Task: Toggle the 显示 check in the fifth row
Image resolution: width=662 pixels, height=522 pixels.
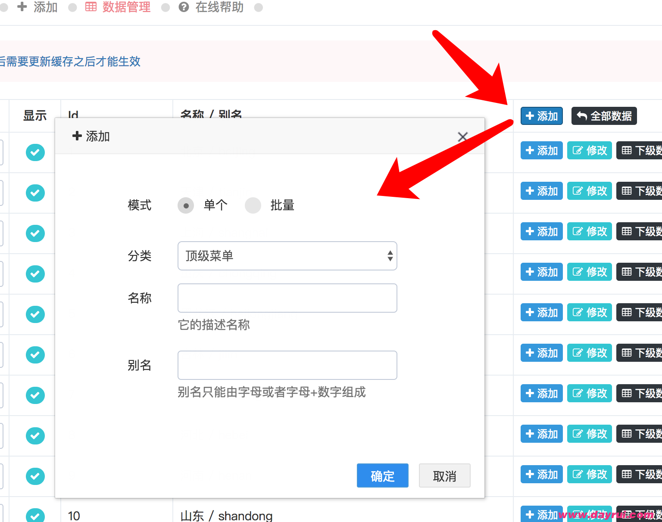Action: (35, 314)
